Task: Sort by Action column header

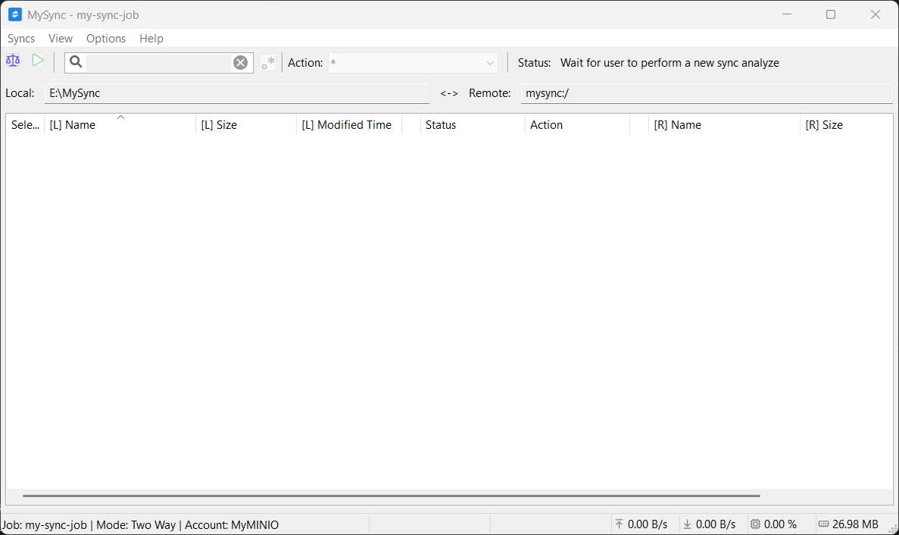Action: [577, 125]
